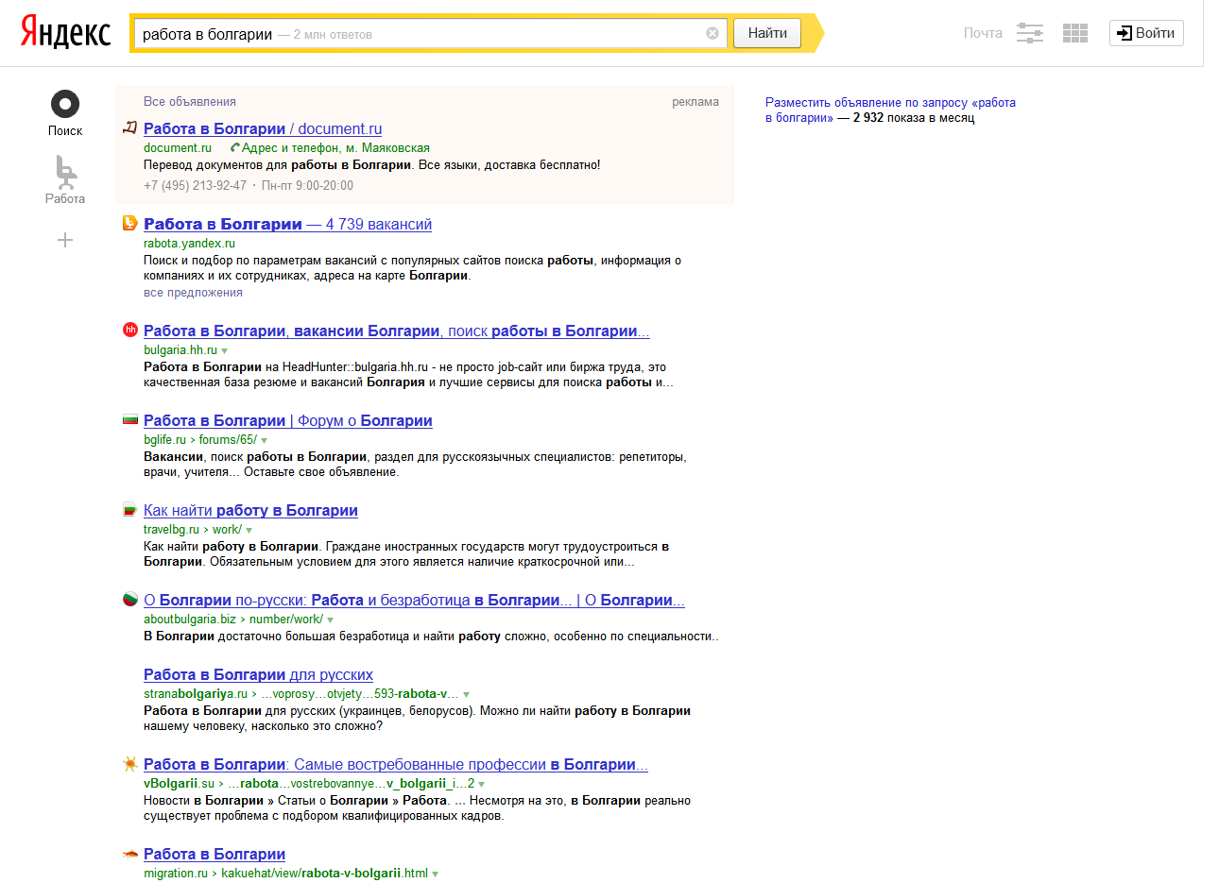Open migration.ru Работа в Болгарии result title

point(215,854)
